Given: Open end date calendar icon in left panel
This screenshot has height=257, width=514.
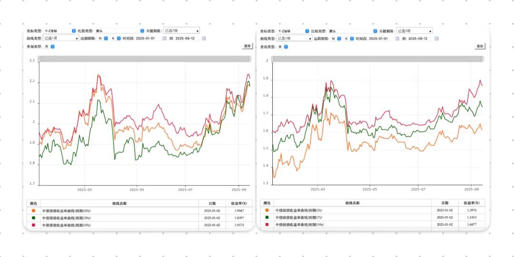Looking at the screenshot, I should click(x=204, y=38).
